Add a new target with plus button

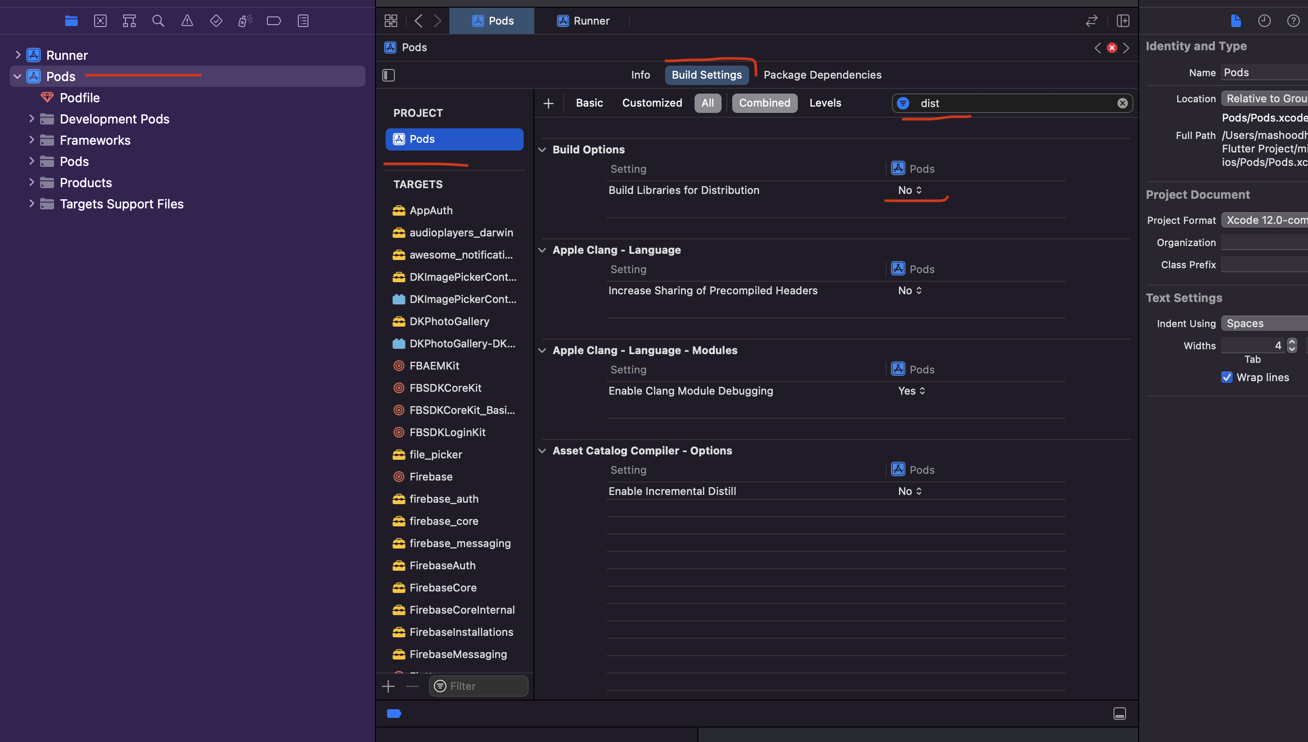click(389, 687)
